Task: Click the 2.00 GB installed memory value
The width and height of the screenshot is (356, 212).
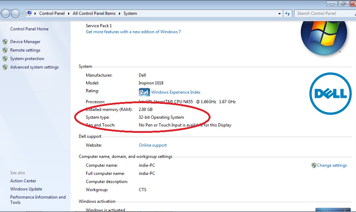Action: [x=146, y=110]
